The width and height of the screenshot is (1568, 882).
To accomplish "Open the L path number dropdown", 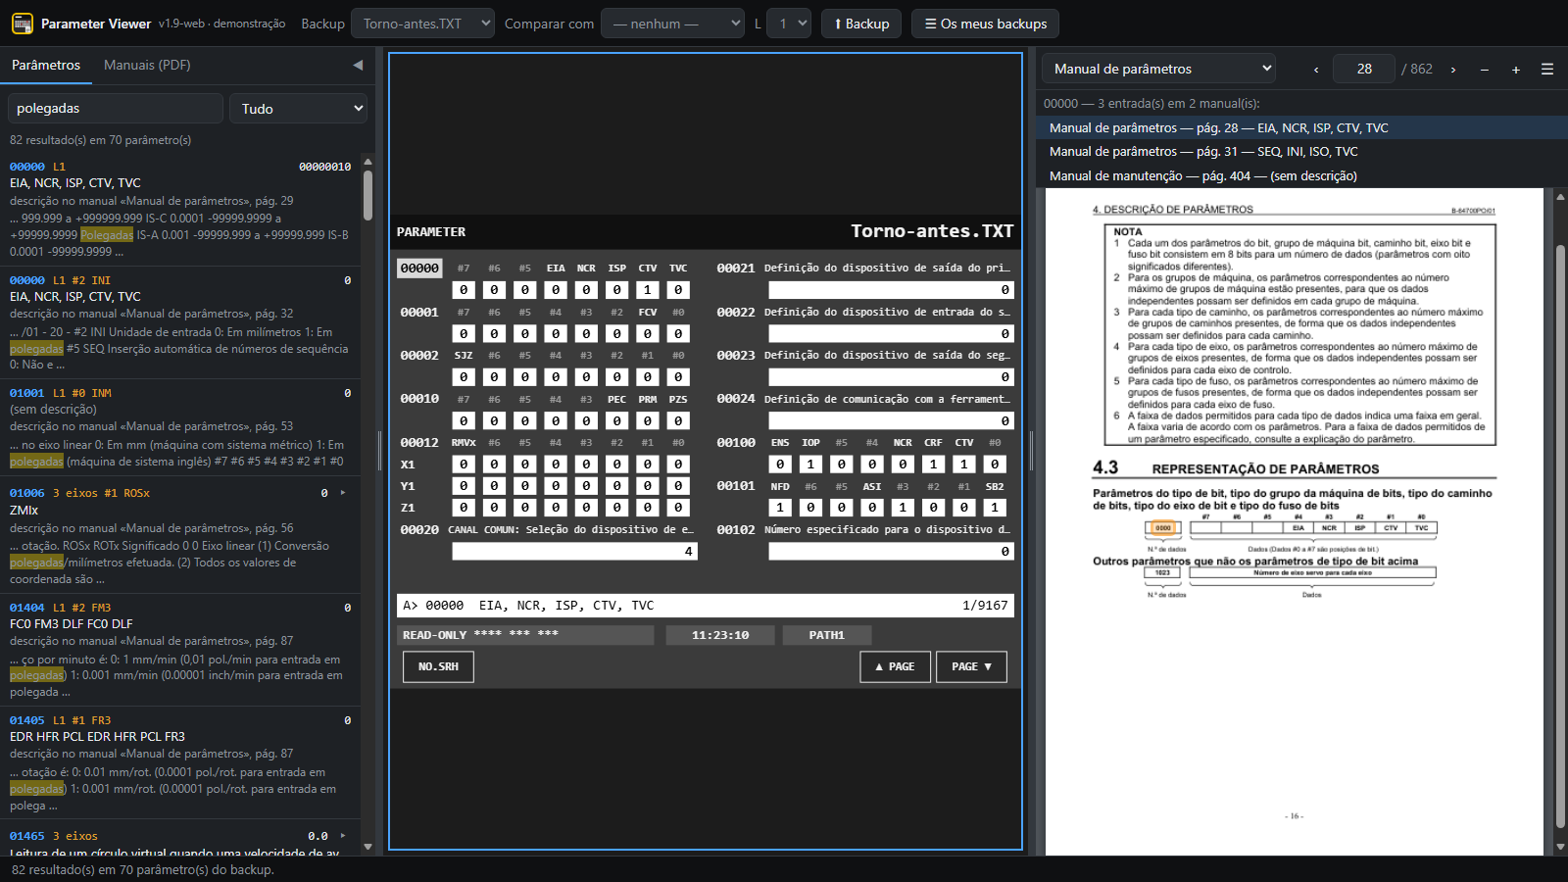I will 789,24.
